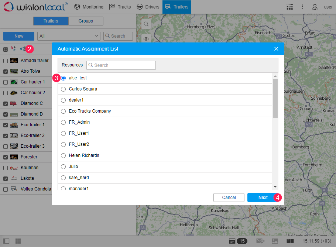Open the Tracks tab

[120, 7]
